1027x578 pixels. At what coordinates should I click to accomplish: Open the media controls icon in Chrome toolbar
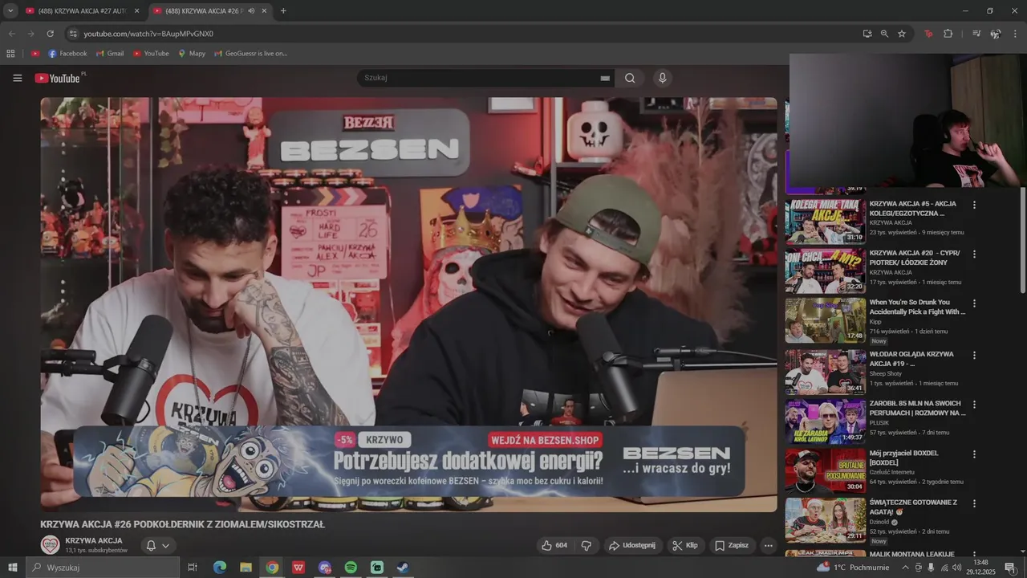coord(976,34)
